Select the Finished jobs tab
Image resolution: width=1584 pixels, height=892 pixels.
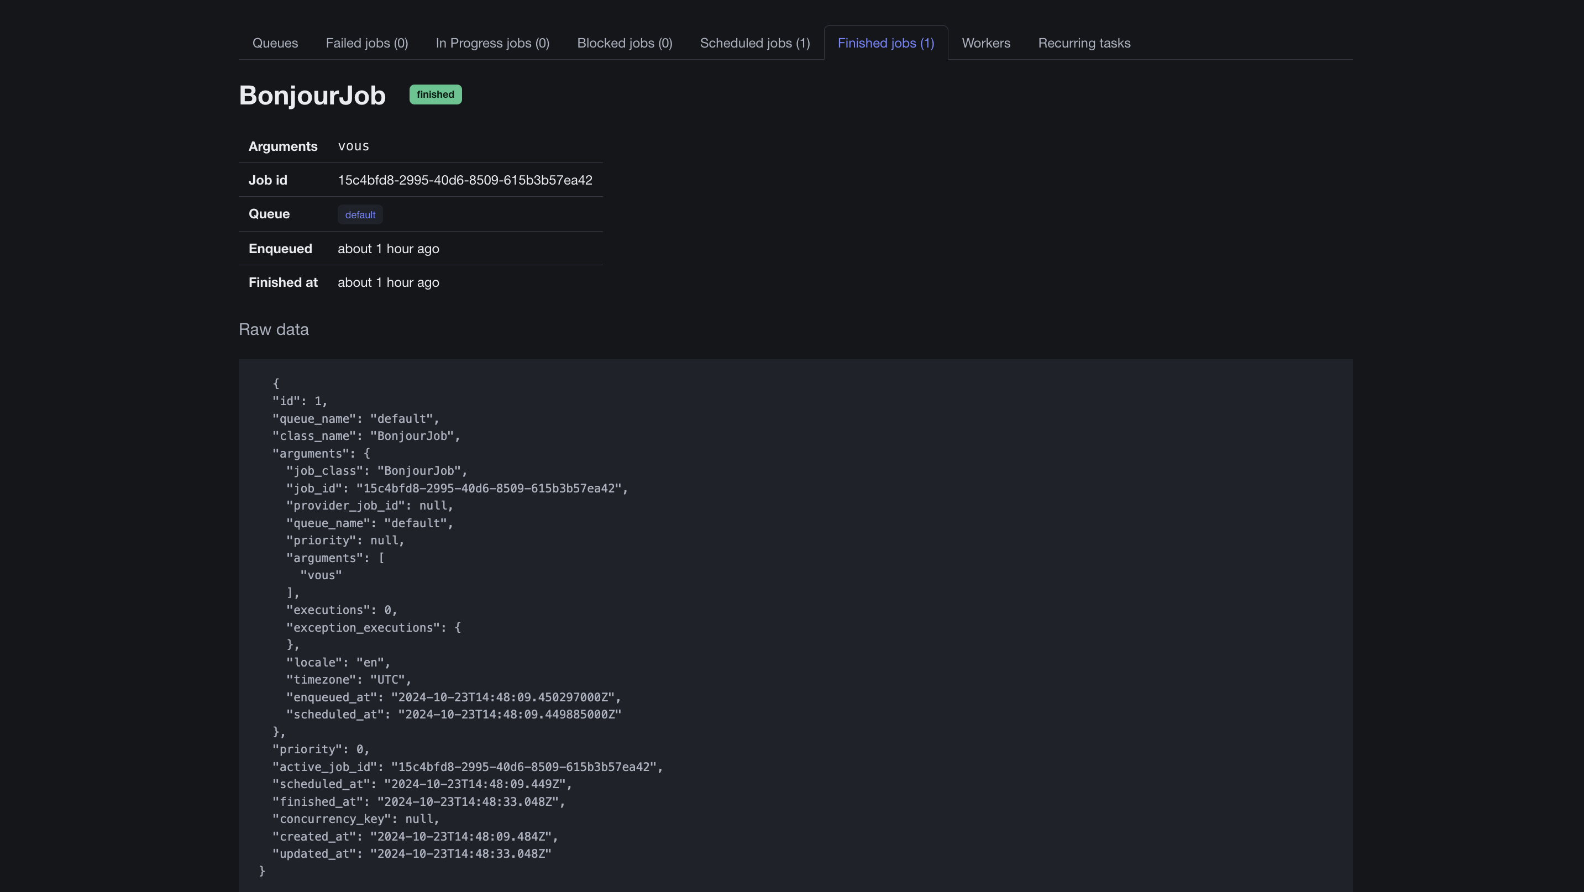[885, 43]
